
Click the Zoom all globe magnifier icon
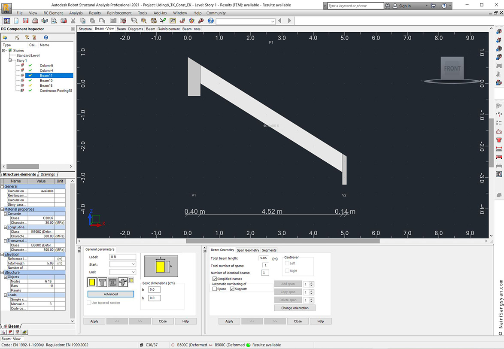pos(144,21)
